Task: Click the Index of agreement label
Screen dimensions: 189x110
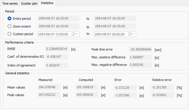Action: (x=22, y=65)
